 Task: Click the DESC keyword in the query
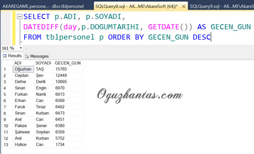click(202, 37)
